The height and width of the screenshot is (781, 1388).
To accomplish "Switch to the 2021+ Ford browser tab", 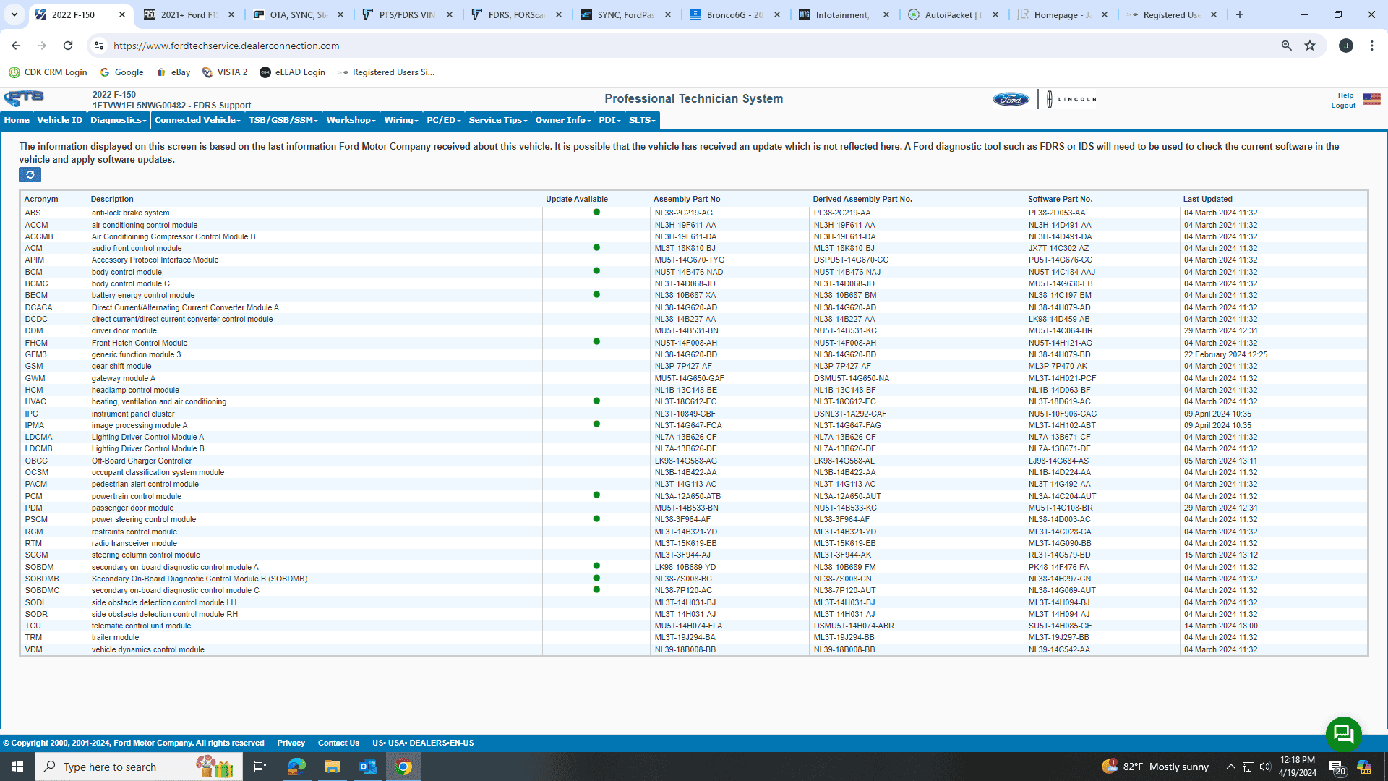I will pos(188,14).
